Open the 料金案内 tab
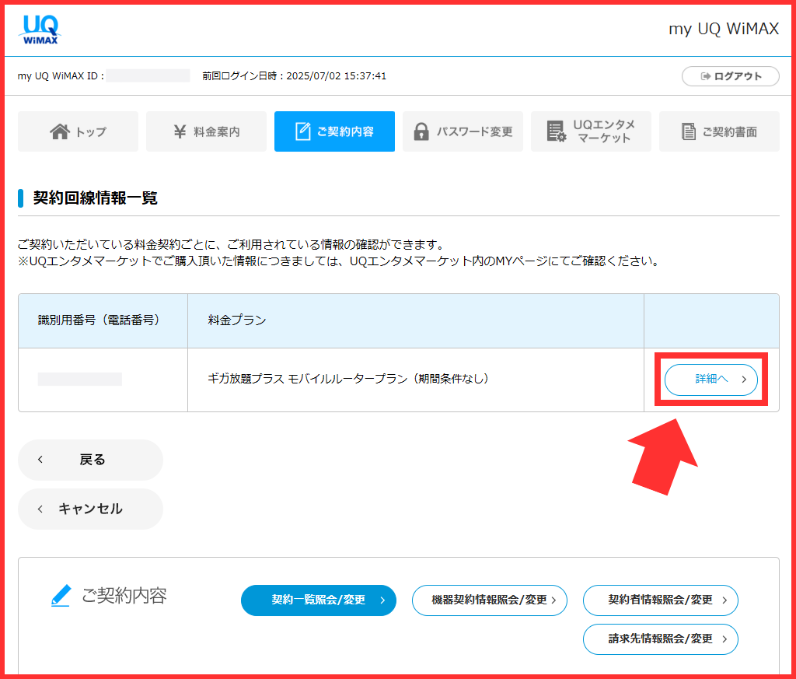 (x=206, y=131)
